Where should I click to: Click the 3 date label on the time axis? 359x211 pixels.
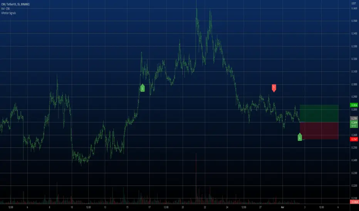pyautogui.click(x=305, y=207)
